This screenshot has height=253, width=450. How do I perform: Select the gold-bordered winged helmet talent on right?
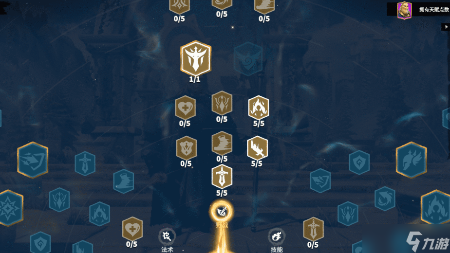[x=412, y=160]
